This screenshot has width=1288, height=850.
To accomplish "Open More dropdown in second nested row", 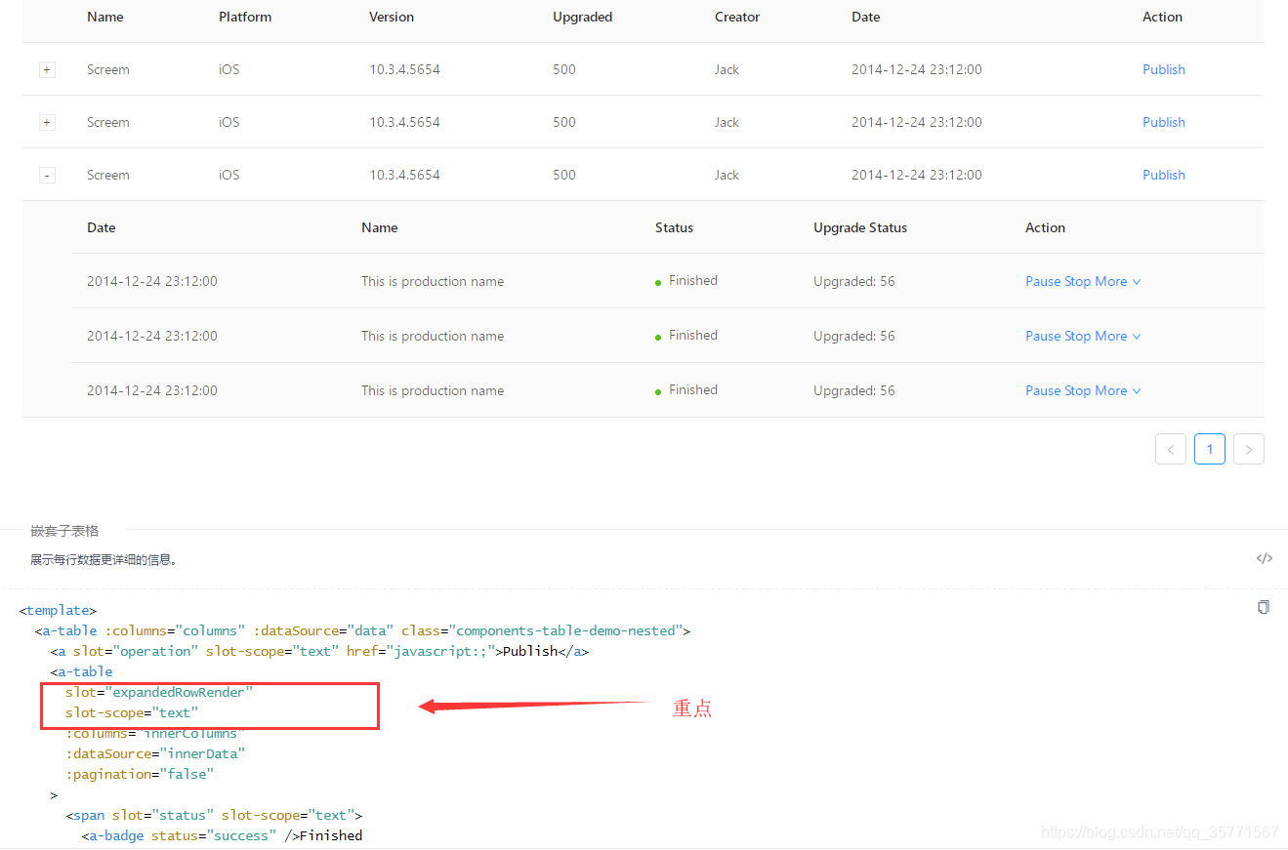I will pos(1118,336).
